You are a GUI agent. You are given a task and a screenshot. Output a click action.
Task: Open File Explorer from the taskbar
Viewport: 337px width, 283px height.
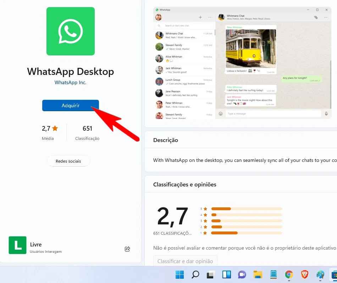click(x=258, y=274)
